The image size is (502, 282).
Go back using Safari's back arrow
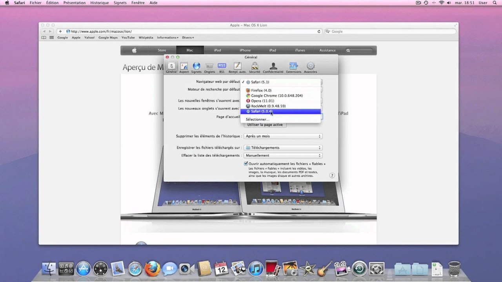(44, 31)
